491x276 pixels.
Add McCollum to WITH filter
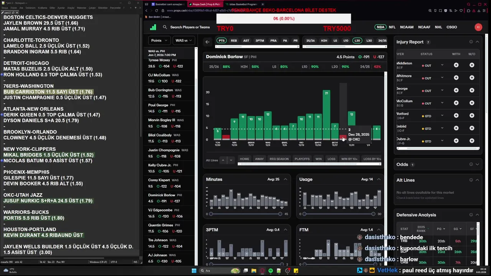tap(456, 103)
